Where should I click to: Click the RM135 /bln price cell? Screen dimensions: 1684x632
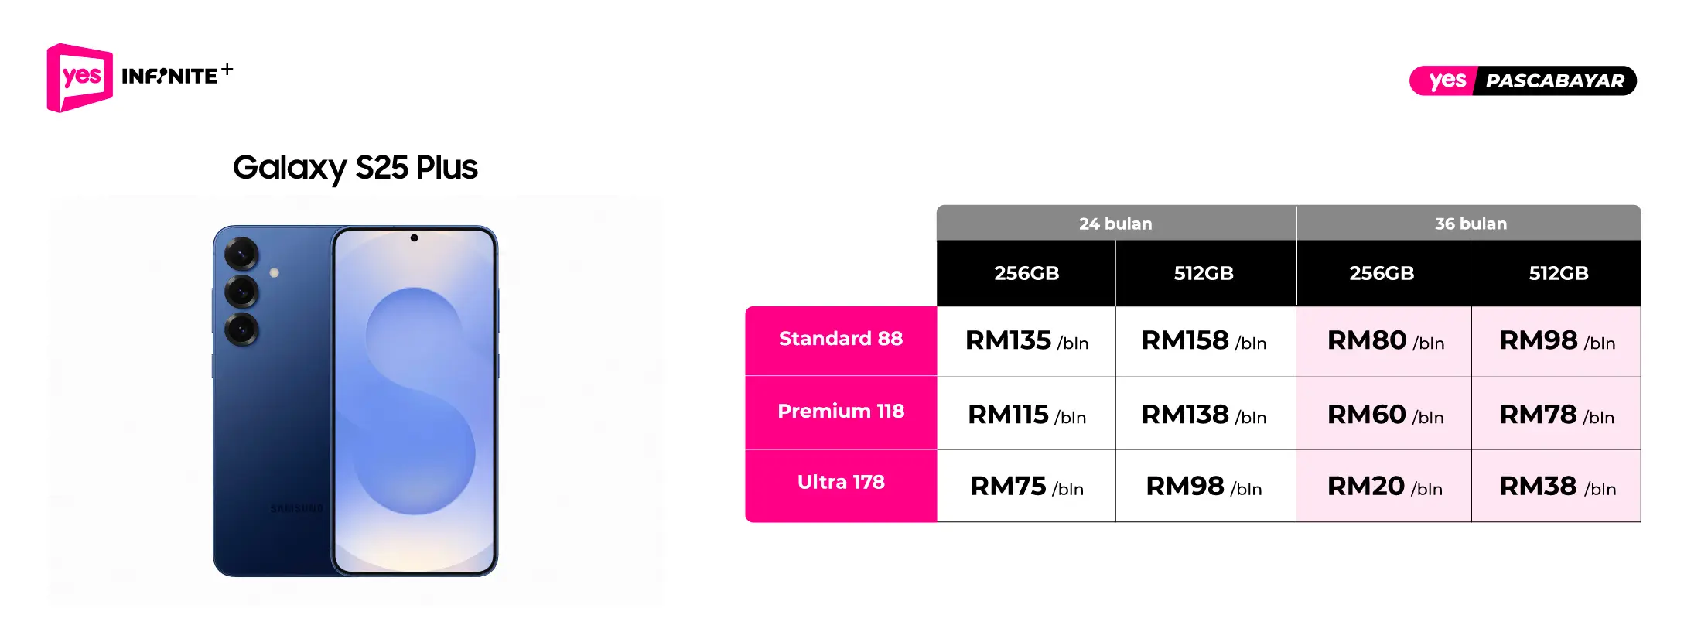1026,341
